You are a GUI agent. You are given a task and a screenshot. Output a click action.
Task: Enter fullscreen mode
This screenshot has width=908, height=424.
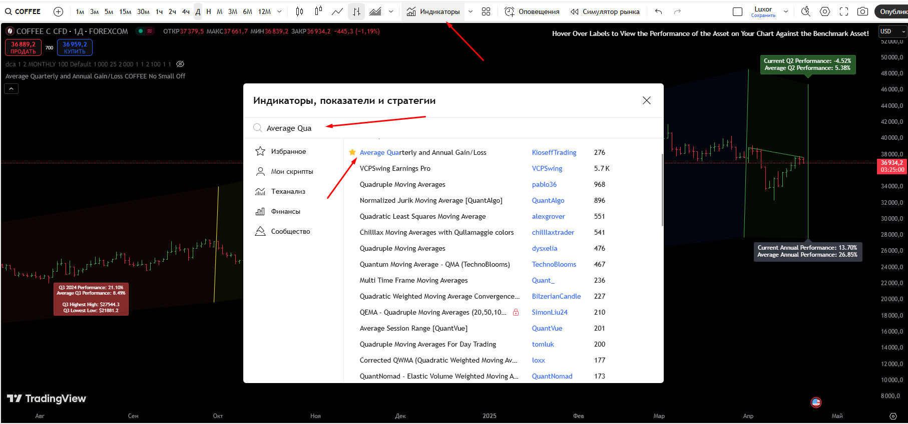(844, 11)
